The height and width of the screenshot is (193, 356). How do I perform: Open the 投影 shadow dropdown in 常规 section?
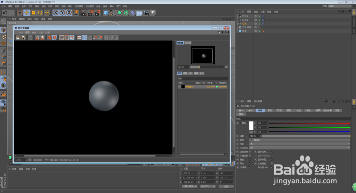[x=300, y=144]
